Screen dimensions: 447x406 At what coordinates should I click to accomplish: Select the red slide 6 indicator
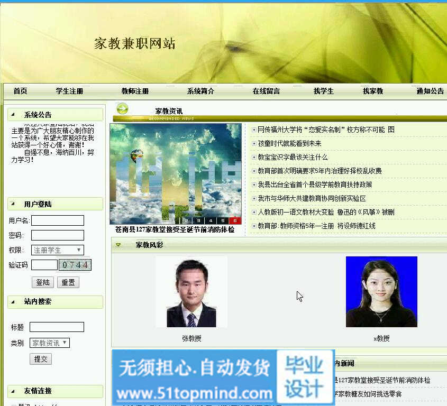(235, 220)
